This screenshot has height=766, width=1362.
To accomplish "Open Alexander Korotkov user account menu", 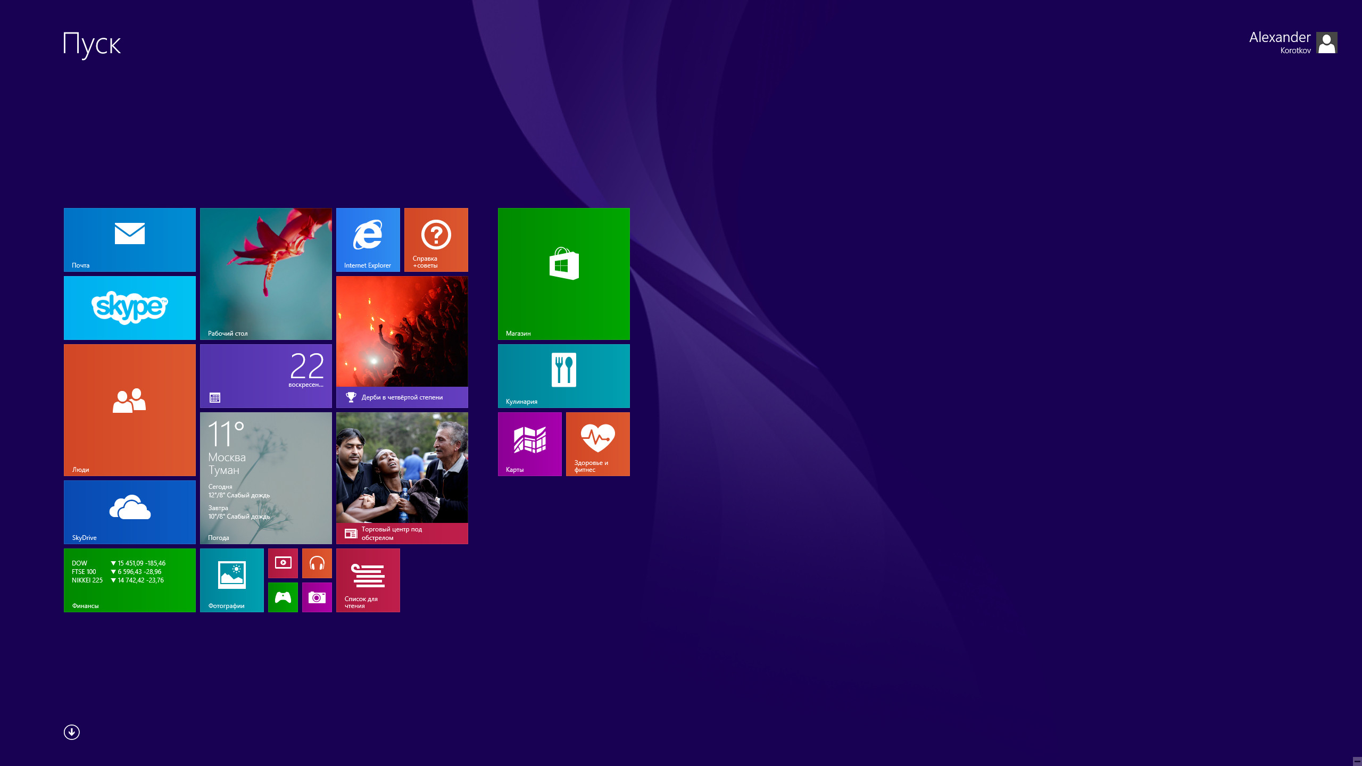I will point(1293,43).
